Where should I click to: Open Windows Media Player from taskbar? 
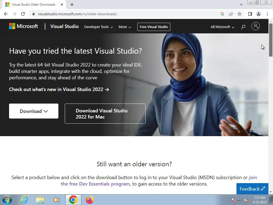(x=57, y=200)
